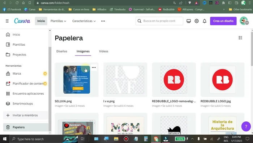Open the Cursos en línea bookmark folder
253x143 pixels.
[79, 9]
